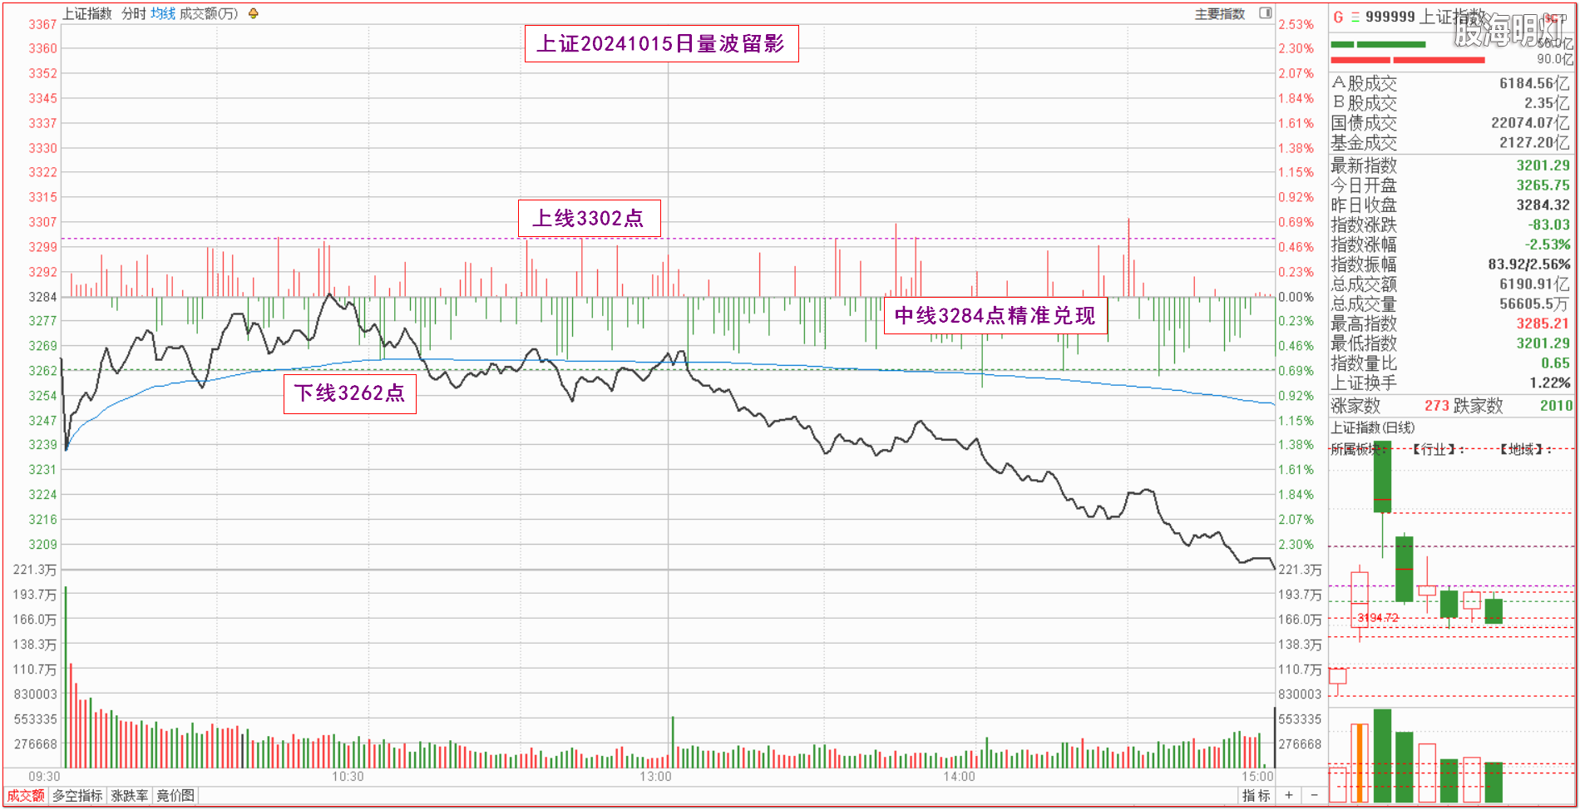Click the 3367 top price axis label
The height and width of the screenshot is (810, 1580).
tap(43, 24)
